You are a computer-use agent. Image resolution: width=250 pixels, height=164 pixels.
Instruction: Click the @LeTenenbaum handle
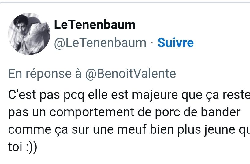tap(100, 43)
